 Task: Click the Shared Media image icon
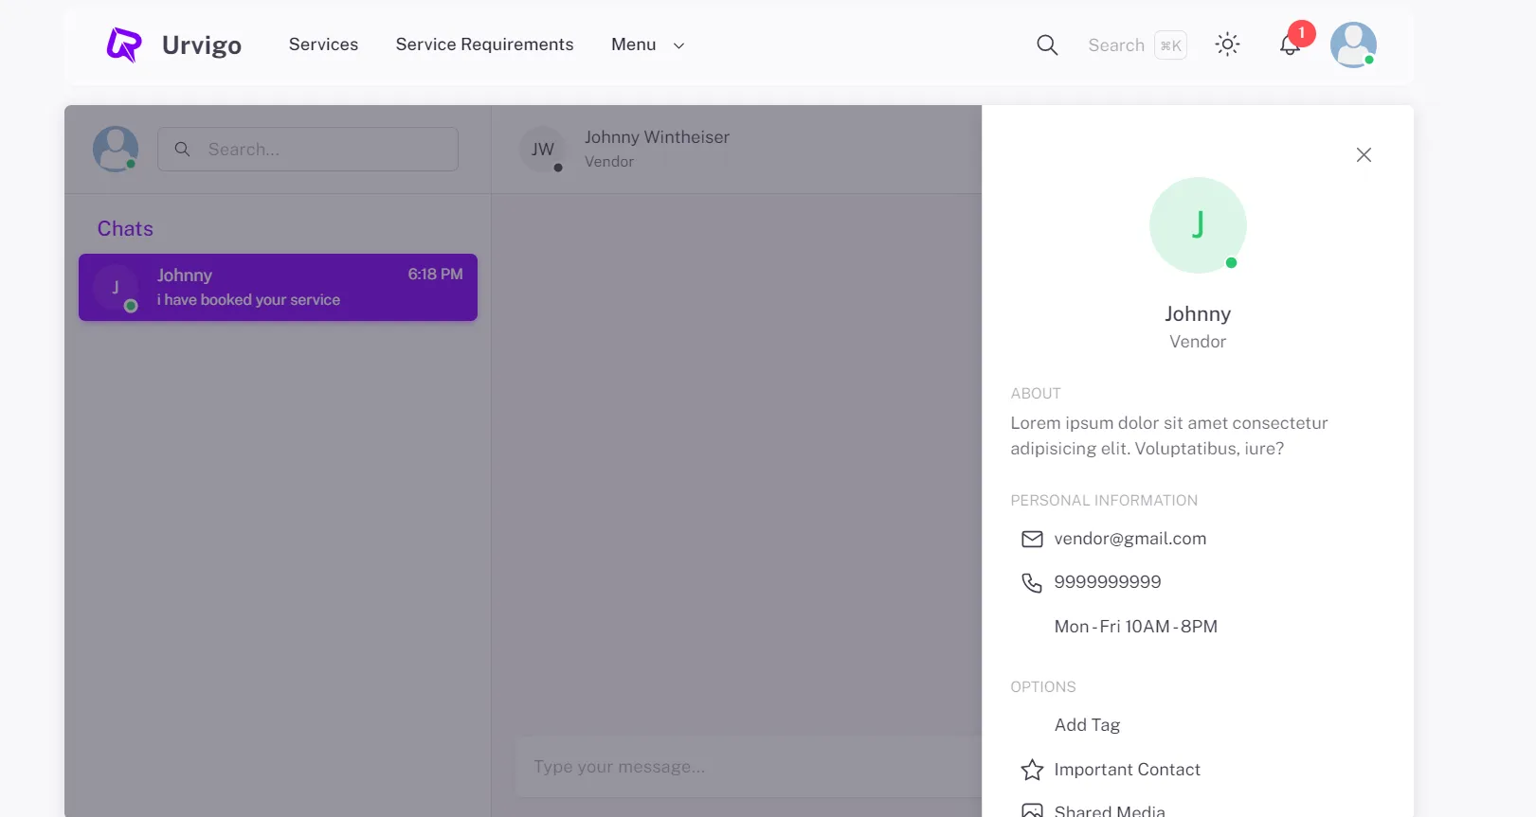1032,810
